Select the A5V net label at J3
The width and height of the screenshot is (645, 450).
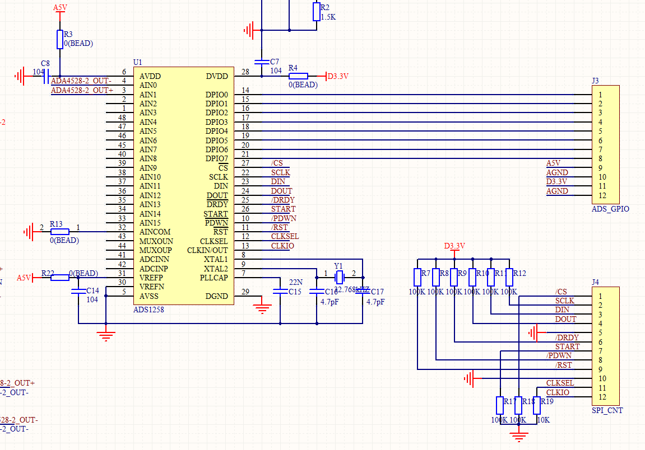(x=553, y=163)
